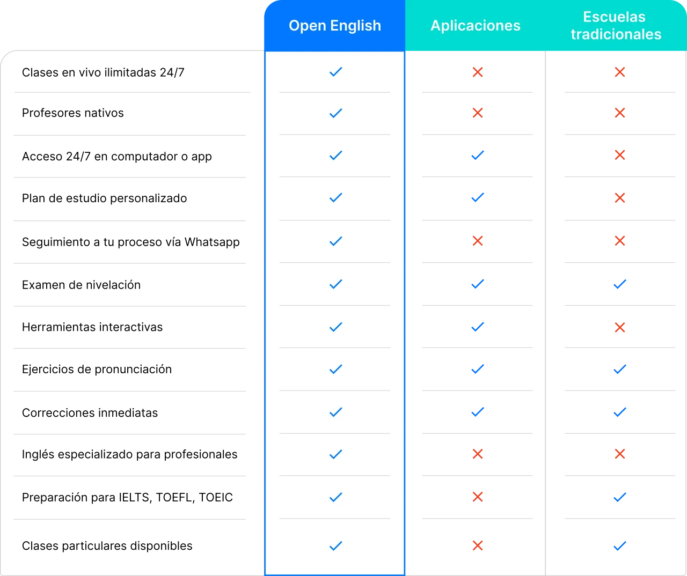Click the first-row red X under Escuelas tradicionales
Viewport: 687px width, 576px height.
620,71
